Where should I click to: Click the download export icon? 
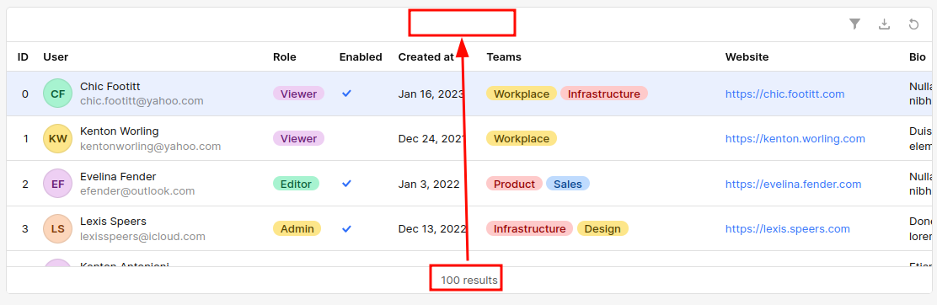click(x=885, y=24)
